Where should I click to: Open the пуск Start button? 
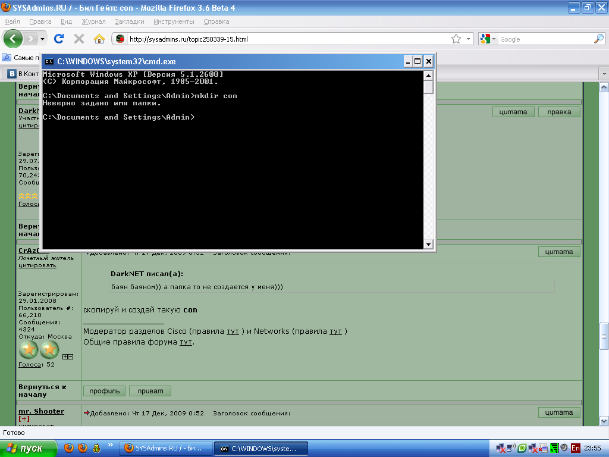[x=28, y=449]
